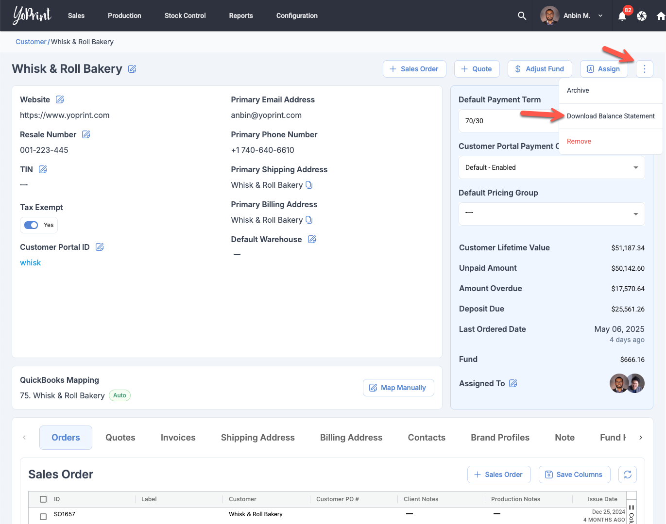The image size is (666, 524).
Task: Copy the Primary Shipping Address
Action: pyautogui.click(x=309, y=185)
